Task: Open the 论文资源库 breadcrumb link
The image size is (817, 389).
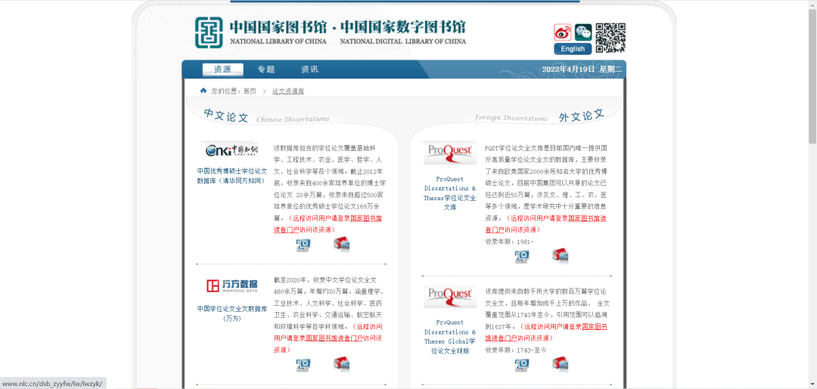Action: click(288, 91)
